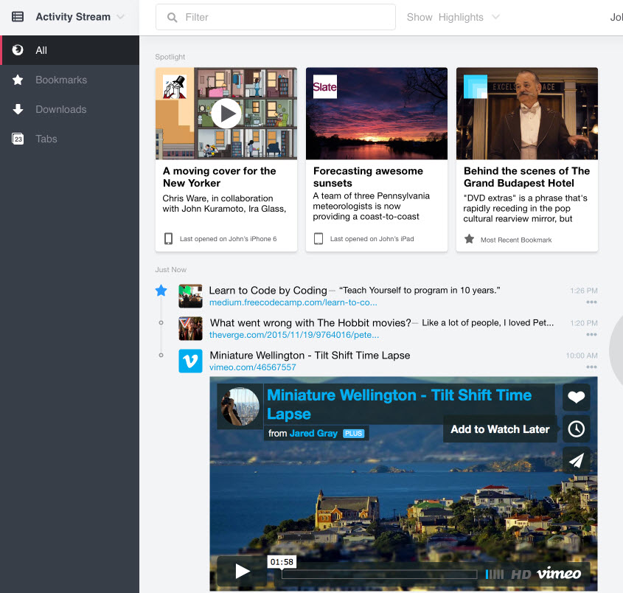Screen dimensions: 623x593
Task: Click the Vimeo logo icon in stream
Action: click(190, 361)
